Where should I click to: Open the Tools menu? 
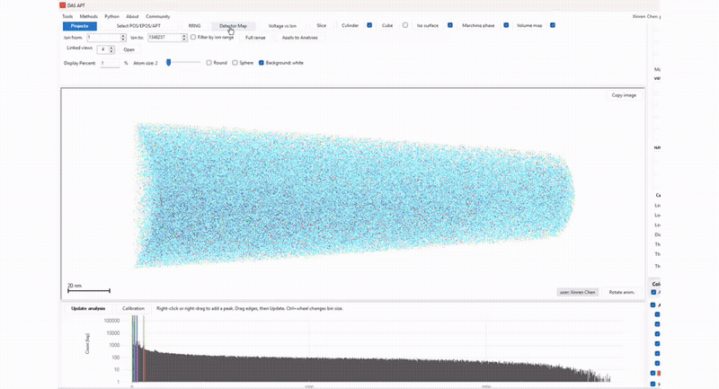pos(67,16)
